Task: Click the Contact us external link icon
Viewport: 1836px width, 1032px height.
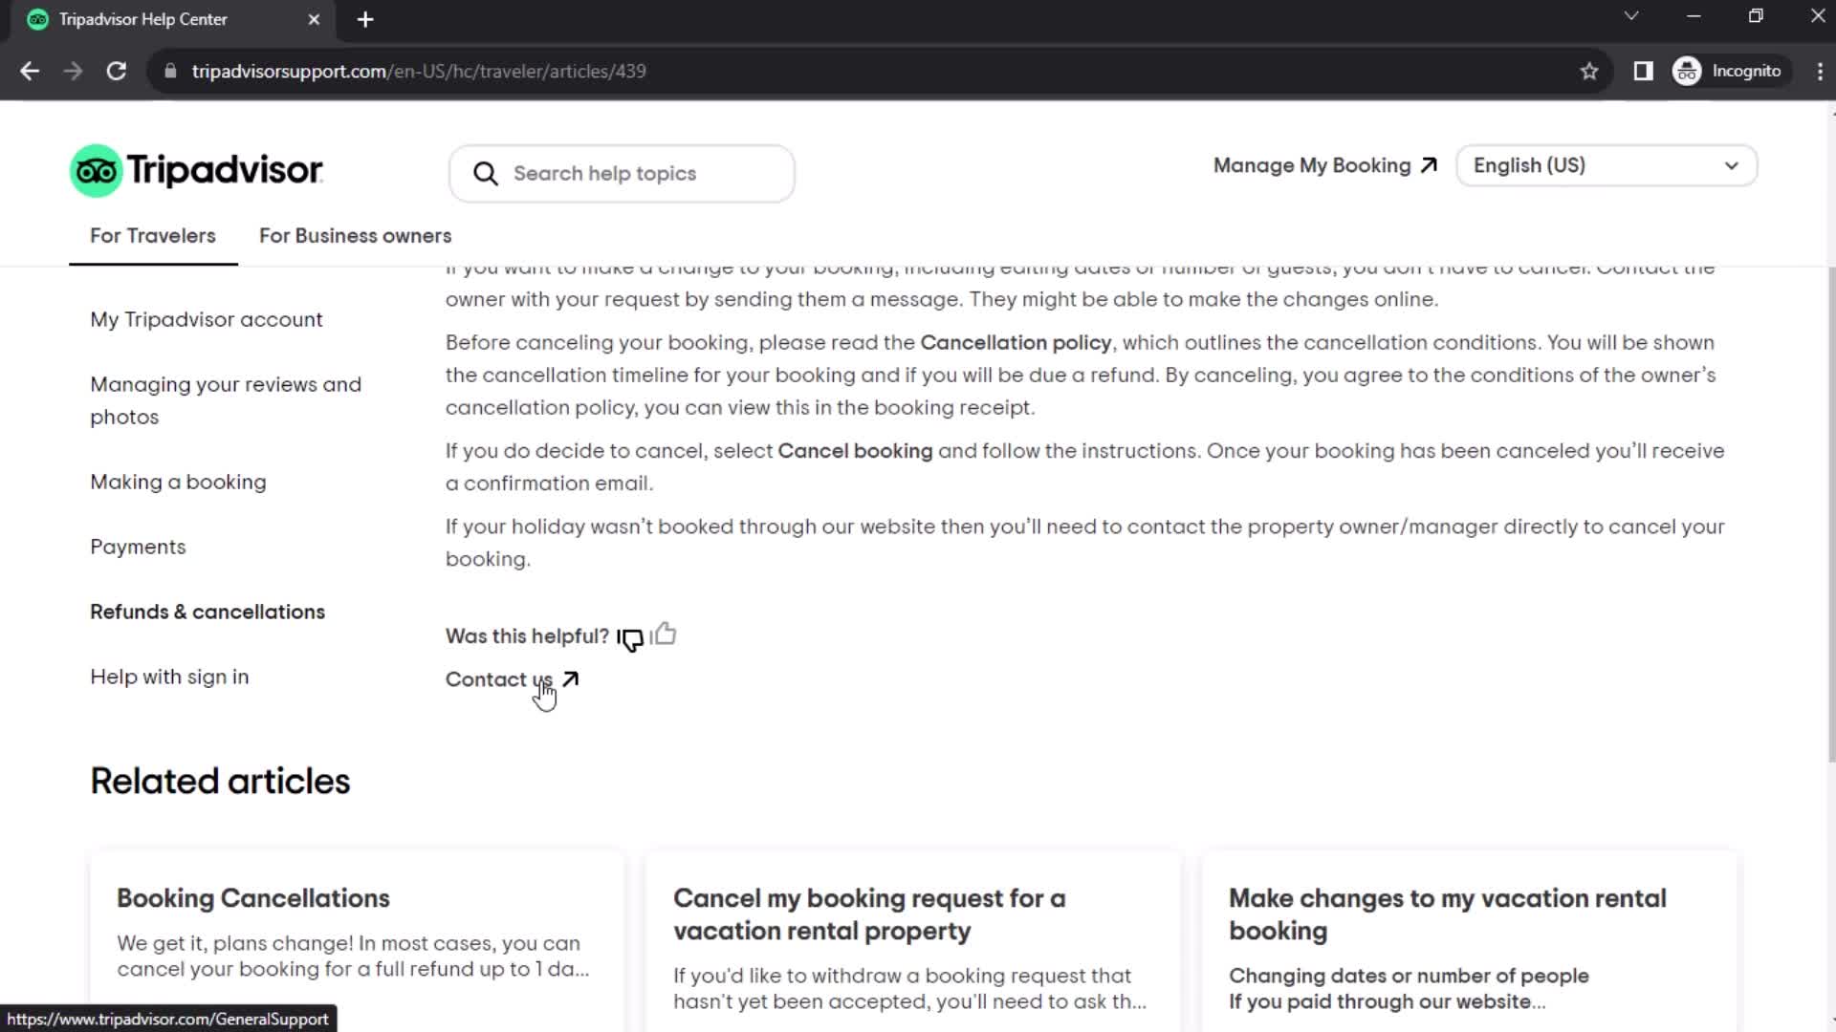Action: point(571,677)
